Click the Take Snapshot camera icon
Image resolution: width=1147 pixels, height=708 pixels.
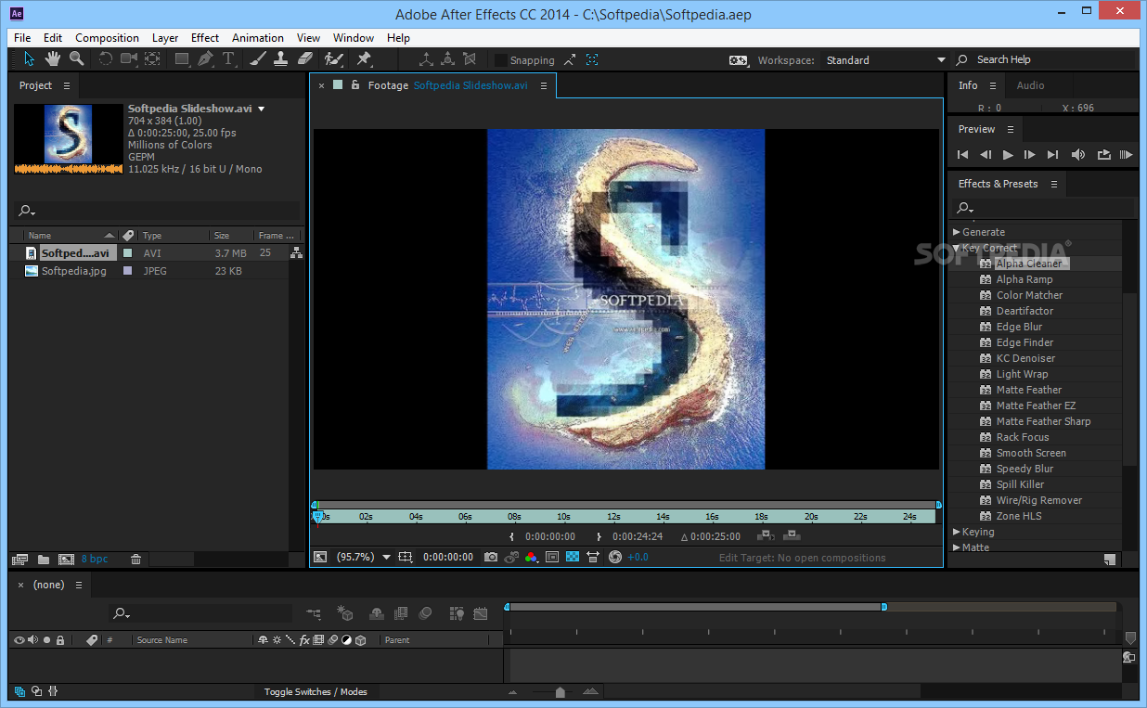pyautogui.click(x=491, y=557)
